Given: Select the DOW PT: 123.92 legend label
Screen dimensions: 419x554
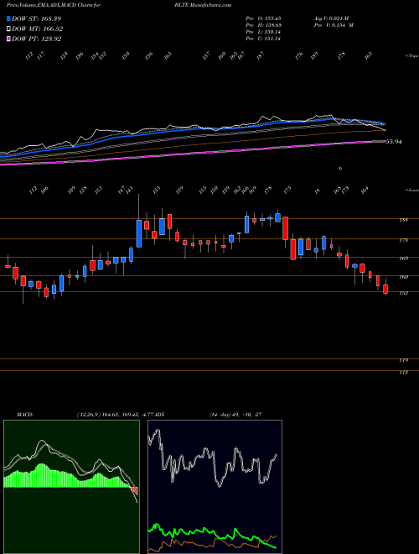Looking at the screenshot, I should 36,39.
